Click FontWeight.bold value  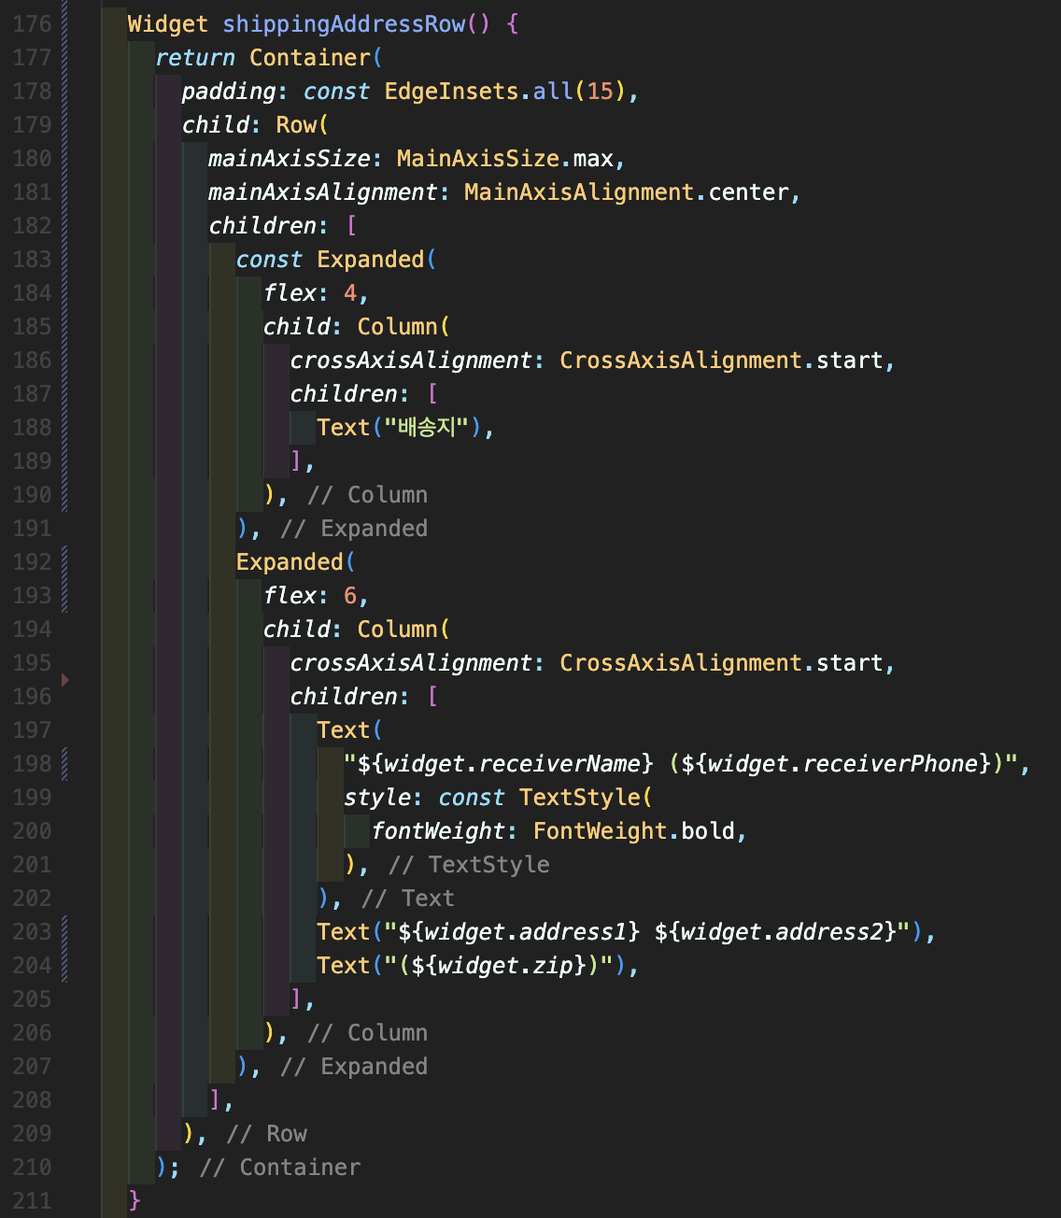[634, 831]
